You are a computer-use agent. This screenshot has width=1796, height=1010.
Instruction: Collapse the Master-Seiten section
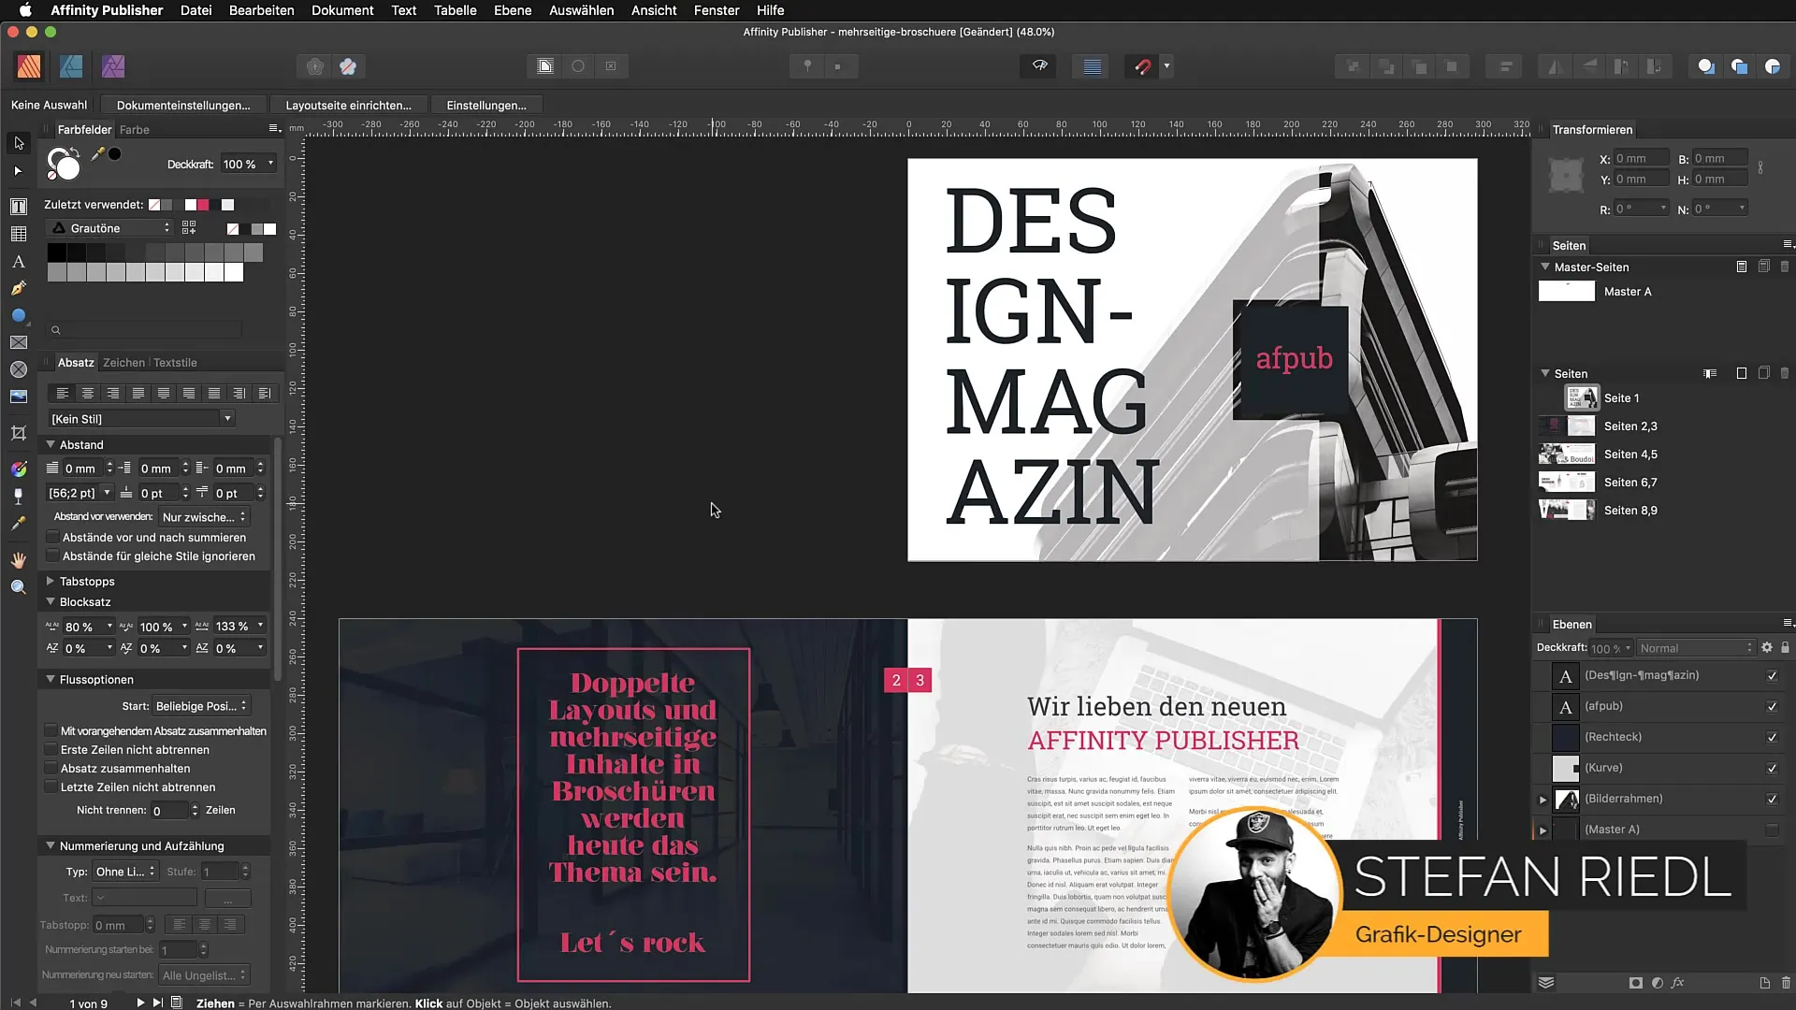click(1545, 267)
